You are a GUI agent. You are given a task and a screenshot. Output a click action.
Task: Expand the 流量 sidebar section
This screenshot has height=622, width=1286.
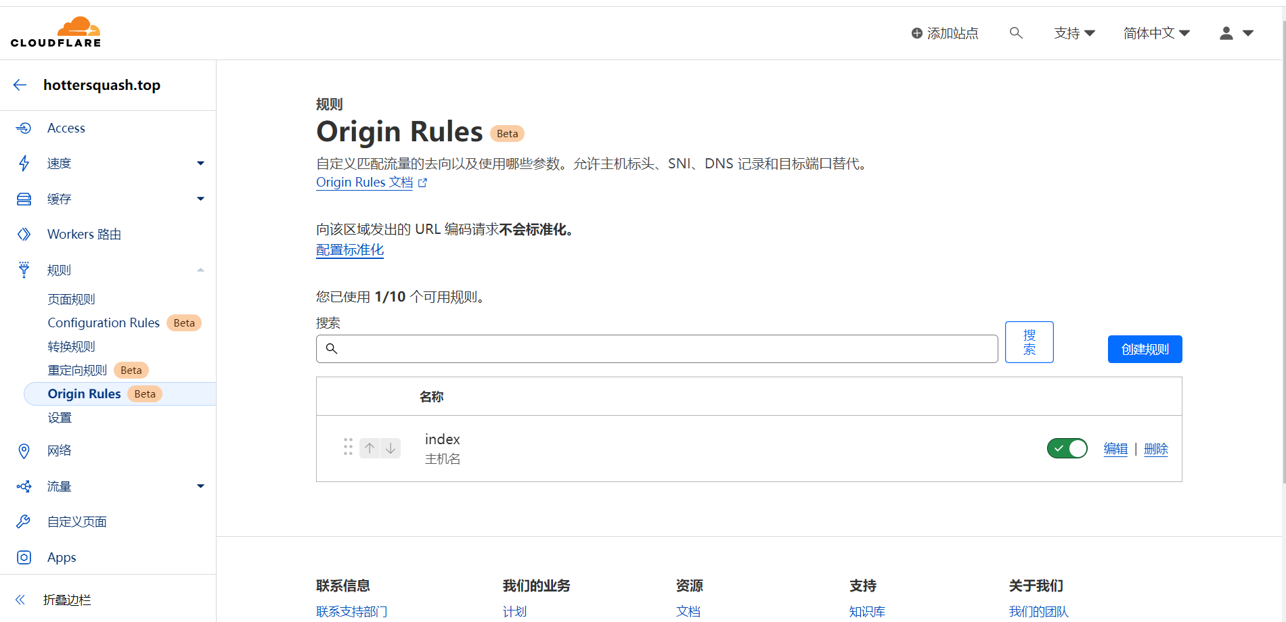pos(200,486)
